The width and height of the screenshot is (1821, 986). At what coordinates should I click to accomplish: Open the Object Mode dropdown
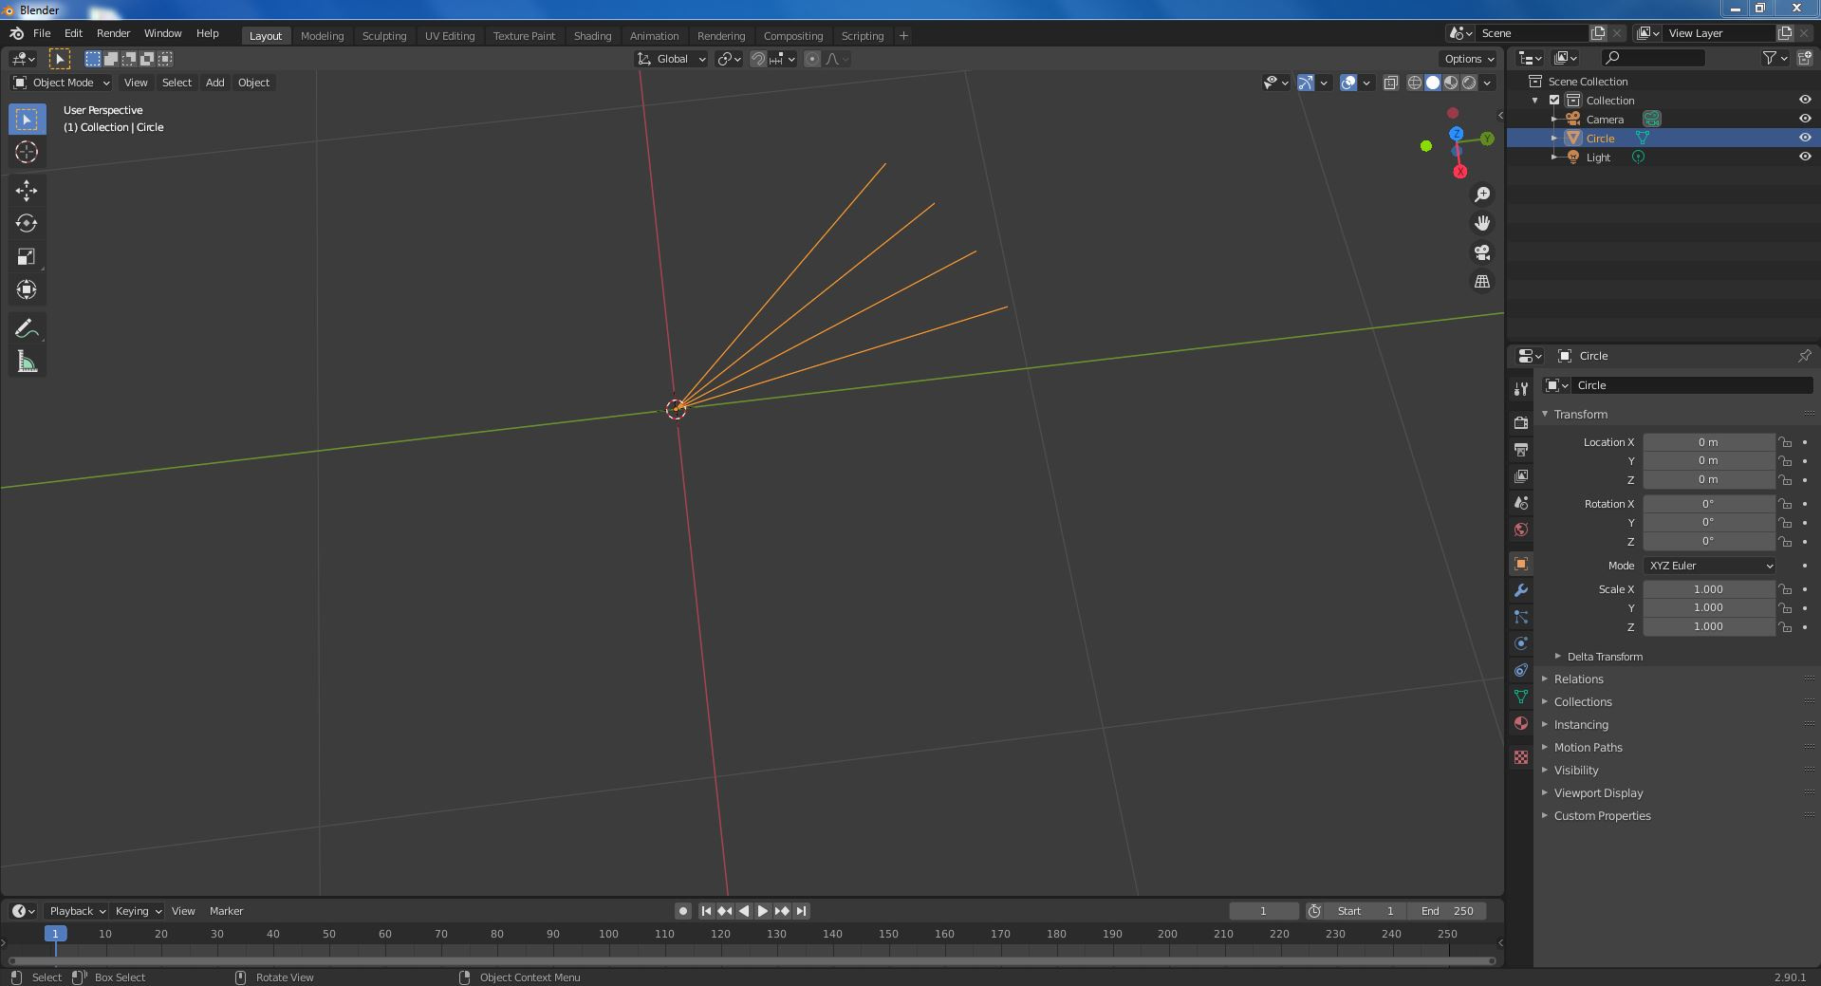(x=62, y=83)
